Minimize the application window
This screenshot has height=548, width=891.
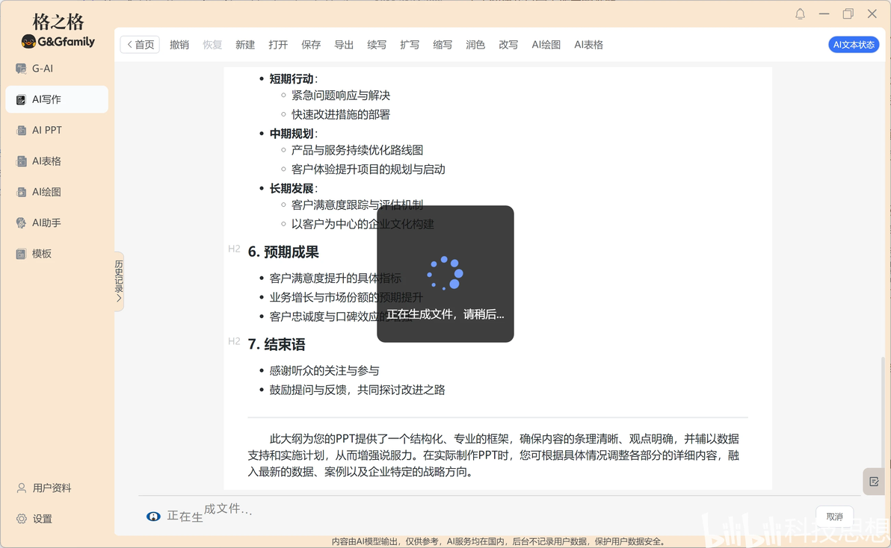tap(824, 14)
